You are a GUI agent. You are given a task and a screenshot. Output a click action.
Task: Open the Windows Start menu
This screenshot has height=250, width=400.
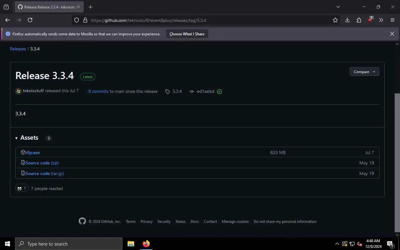7,244
